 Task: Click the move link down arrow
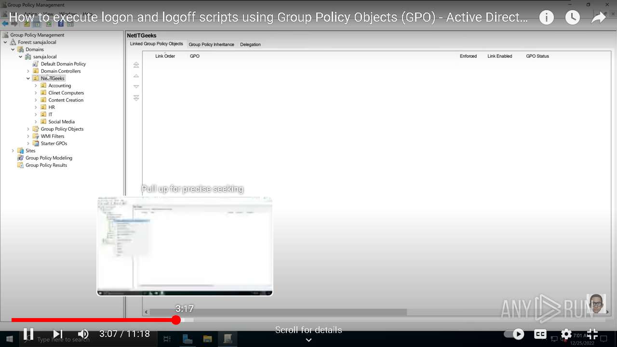[136, 87]
